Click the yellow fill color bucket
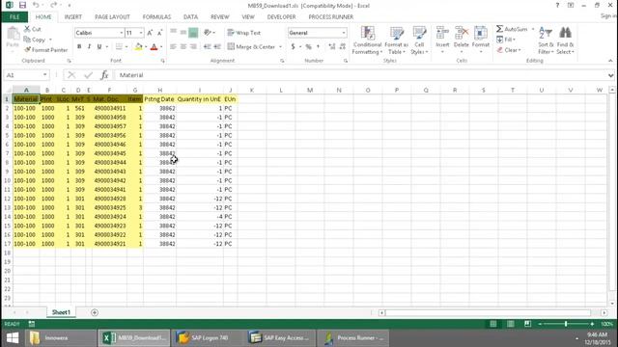 (x=138, y=47)
